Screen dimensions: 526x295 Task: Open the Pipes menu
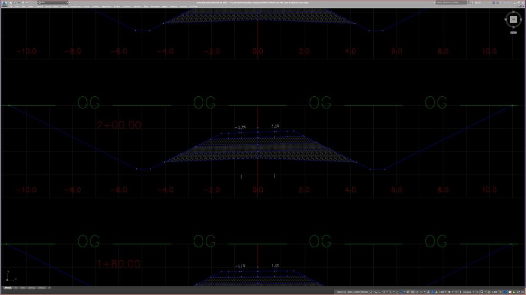point(146,6)
